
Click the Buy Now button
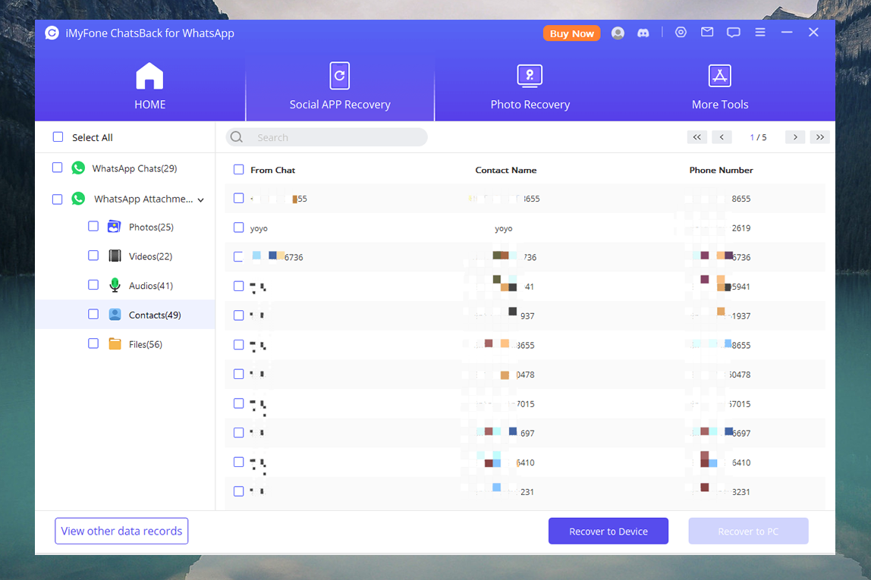click(x=571, y=33)
